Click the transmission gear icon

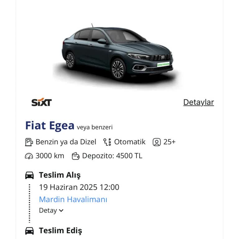(107, 142)
